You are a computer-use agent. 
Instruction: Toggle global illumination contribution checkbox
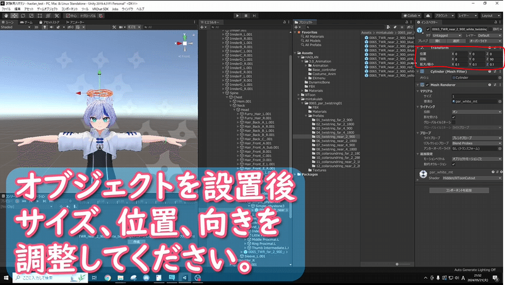453,122
